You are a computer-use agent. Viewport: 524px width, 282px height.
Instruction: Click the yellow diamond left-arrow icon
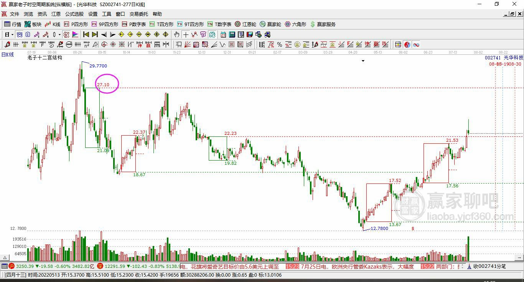coord(122,34)
